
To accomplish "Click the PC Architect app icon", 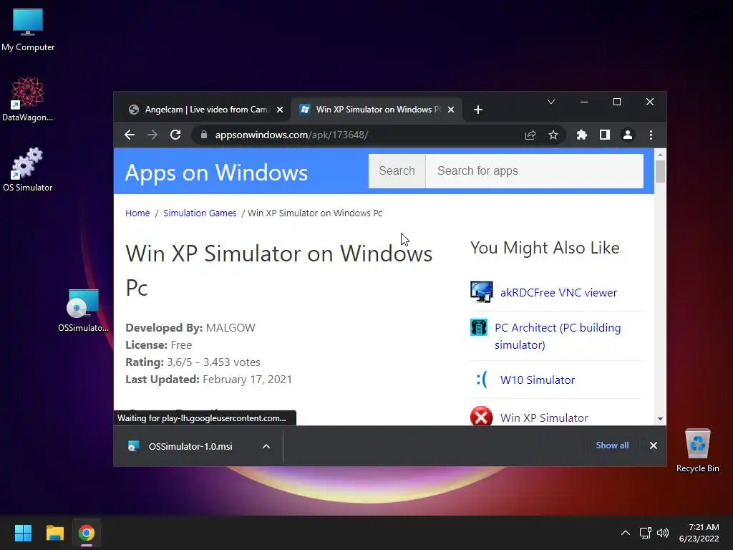I will tap(478, 327).
